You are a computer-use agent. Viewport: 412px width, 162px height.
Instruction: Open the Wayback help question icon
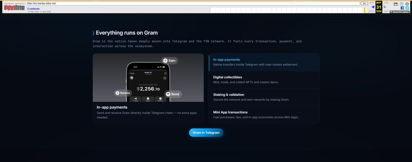coord(401,4)
